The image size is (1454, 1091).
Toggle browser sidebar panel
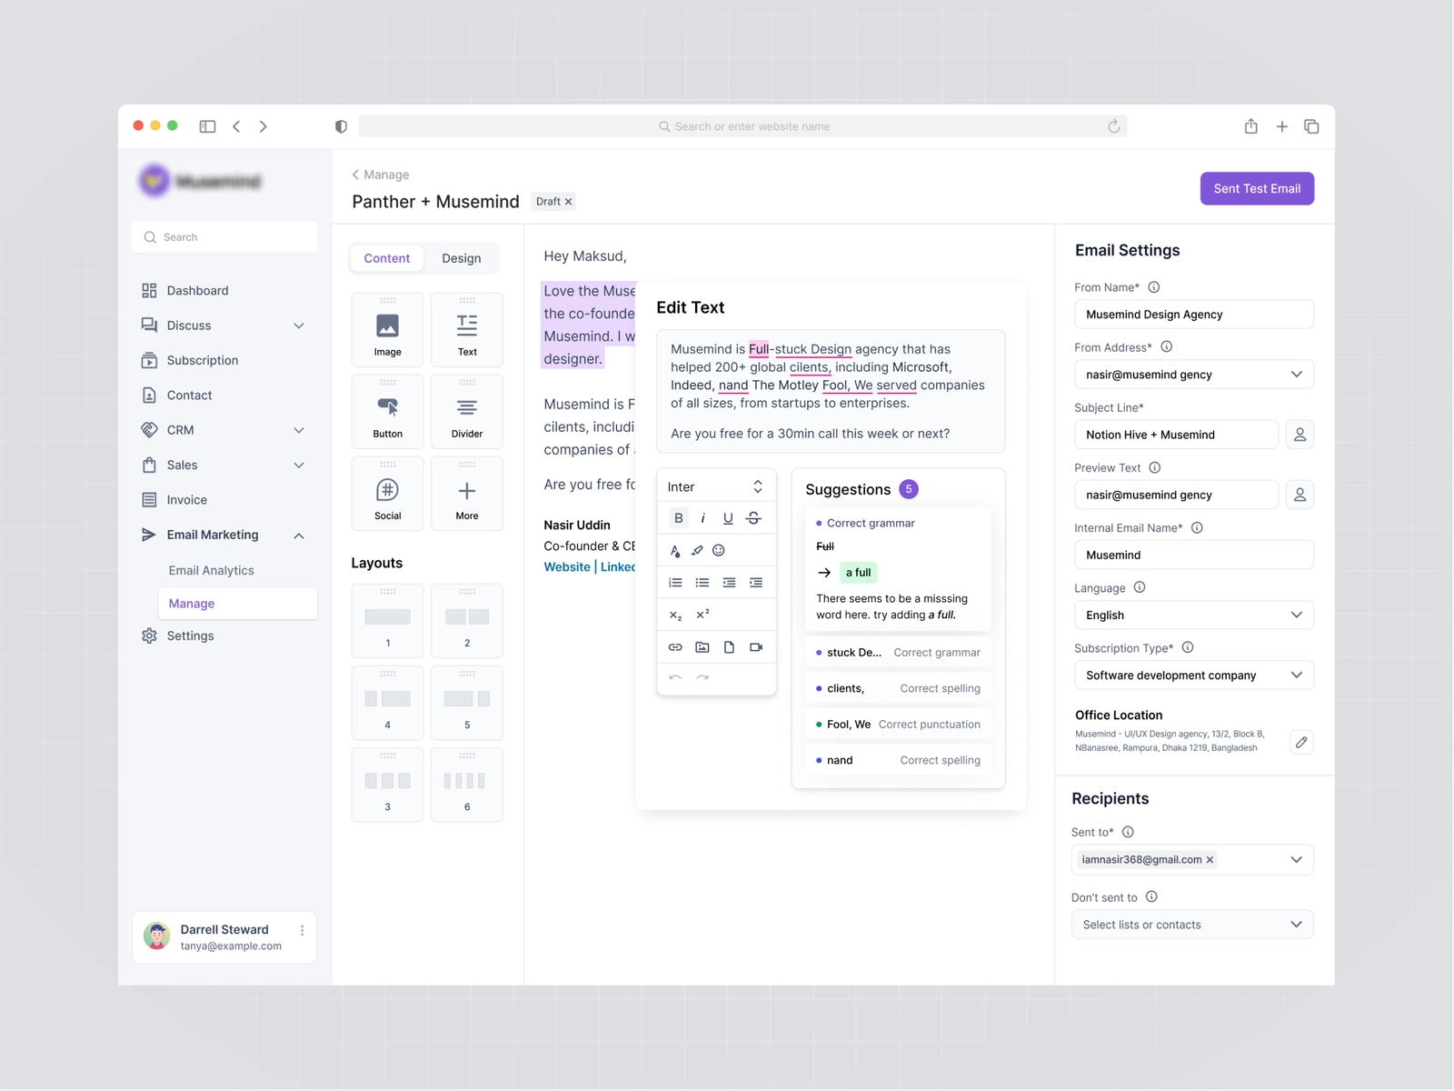click(x=207, y=126)
